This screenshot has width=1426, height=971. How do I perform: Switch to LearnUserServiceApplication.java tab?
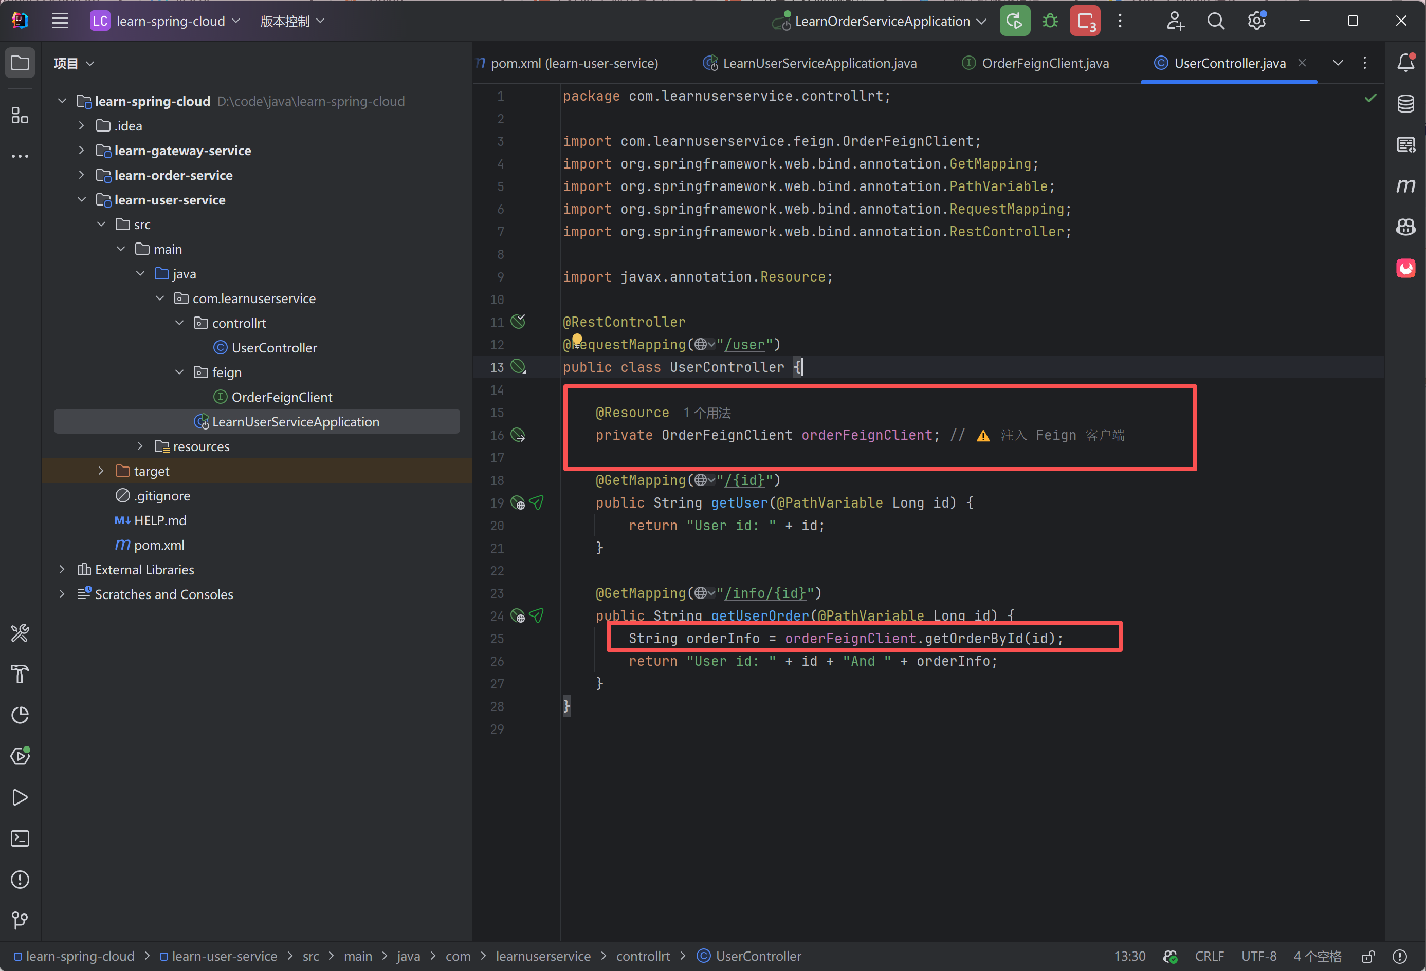[x=810, y=63]
